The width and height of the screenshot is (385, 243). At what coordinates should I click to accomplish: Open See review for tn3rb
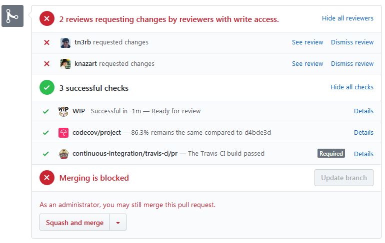point(307,42)
